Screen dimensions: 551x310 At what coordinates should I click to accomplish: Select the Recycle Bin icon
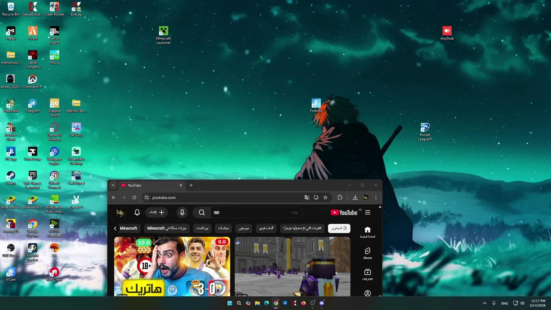click(x=11, y=9)
